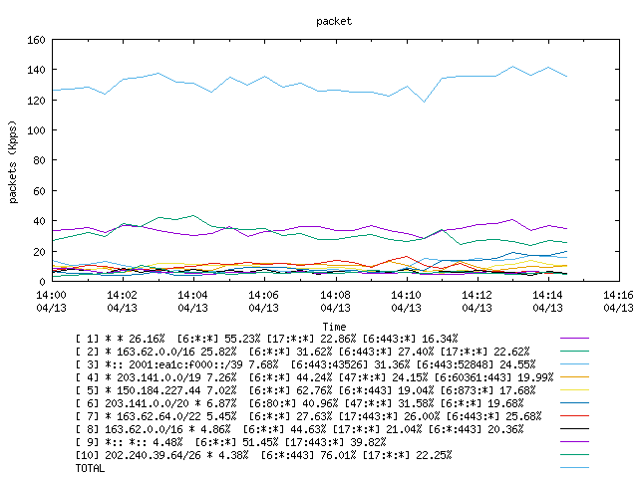Click the y-axis tick value 80
The image size is (638, 478).
39,160
